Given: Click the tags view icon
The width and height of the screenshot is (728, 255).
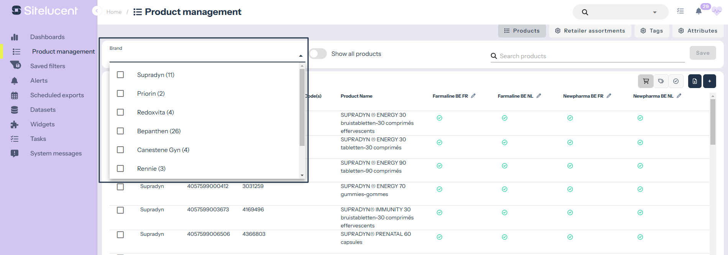Looking at the screenshot, I should click(x=661, y=81).
